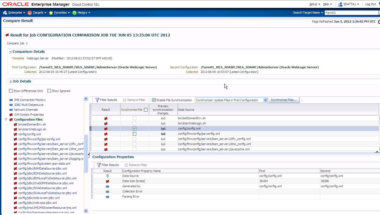Check Synchronize File for jps-config.xml row
Screen dimensions: 380x215
click(x=134, y=134)
